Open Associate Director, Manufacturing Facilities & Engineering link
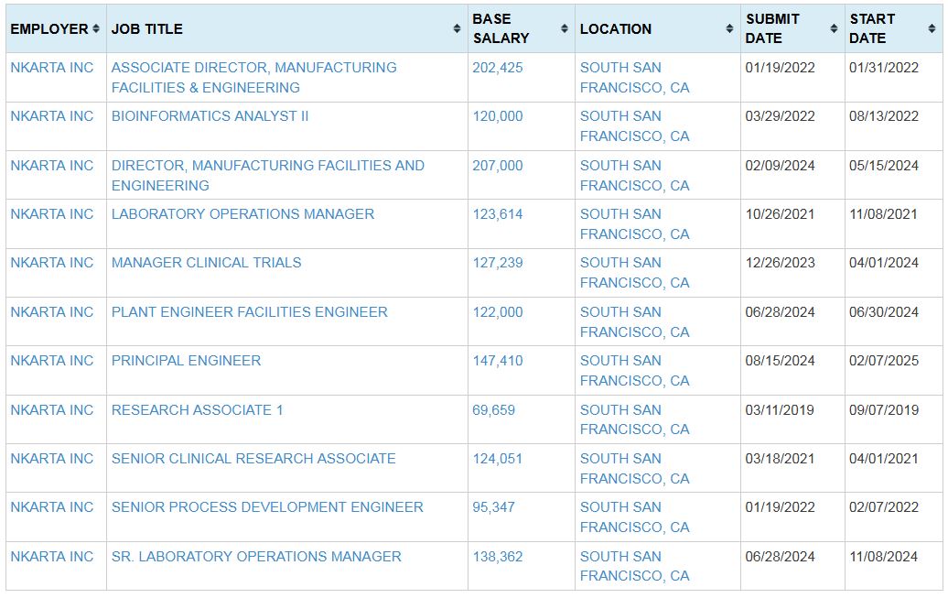The height and width of the screenshot is (598, 948). [254, 78]
